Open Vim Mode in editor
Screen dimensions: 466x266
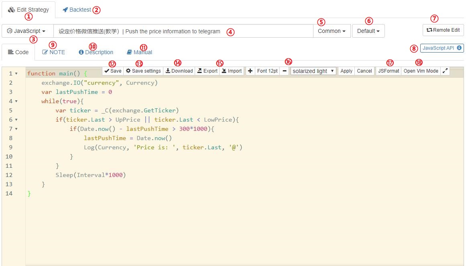[421, 71]
